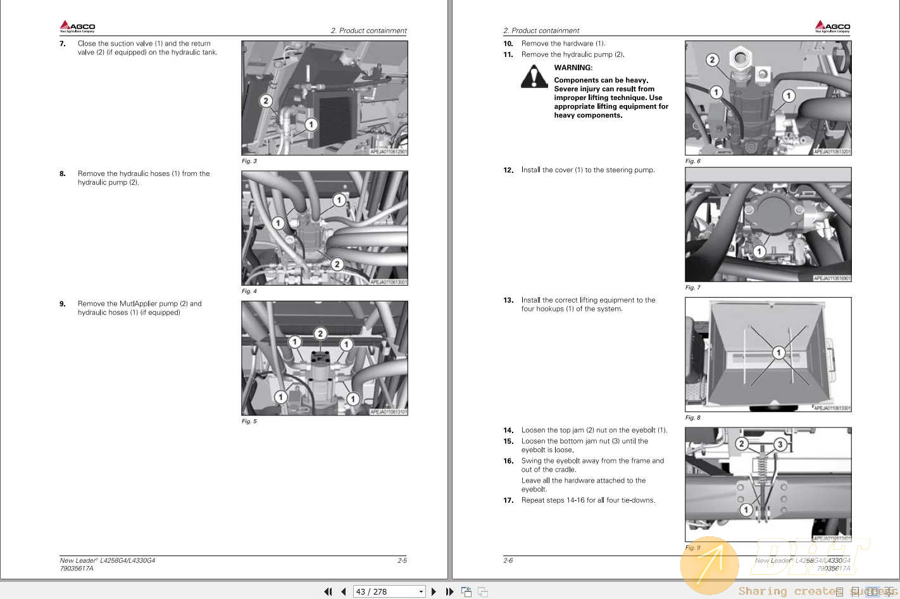Click step 10 text 'Remove the hardware (1).'
Viewport: 900px width, 599px height.
pyautogui.click(x=563, y=44)
